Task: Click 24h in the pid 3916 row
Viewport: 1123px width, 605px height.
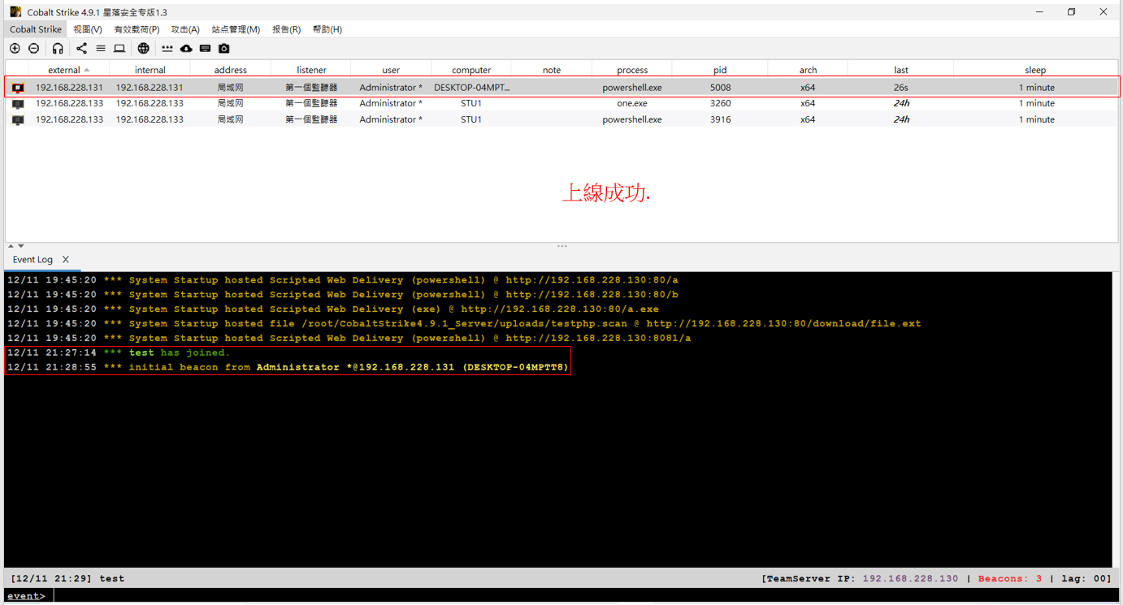Action: pyautogui.click(x=901, y=119)
